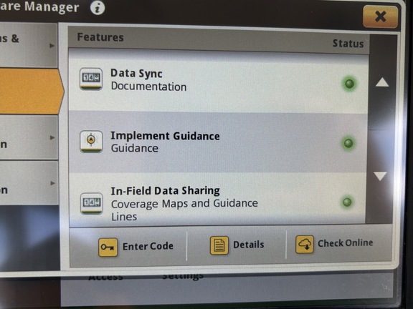Click the Enter Code button label
The image size is (413, 309).
pyautogui.click(x=148, y=246)
